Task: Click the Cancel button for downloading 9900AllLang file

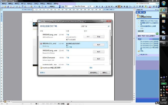Action: click(99, 37)
